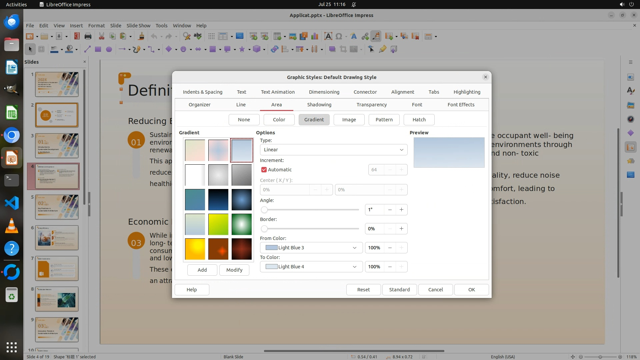Select the Ellipse drawing tool
The width and height of the screenshot is (640, 360).
[x=109, y=49]
